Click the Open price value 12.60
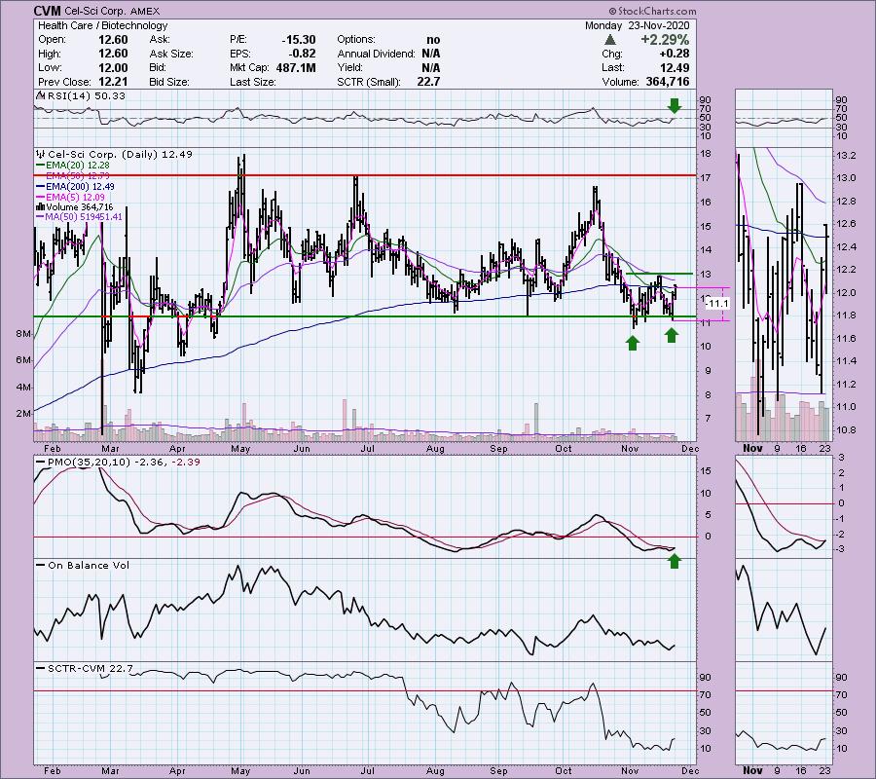876x779 pixels. coord(113,40)
